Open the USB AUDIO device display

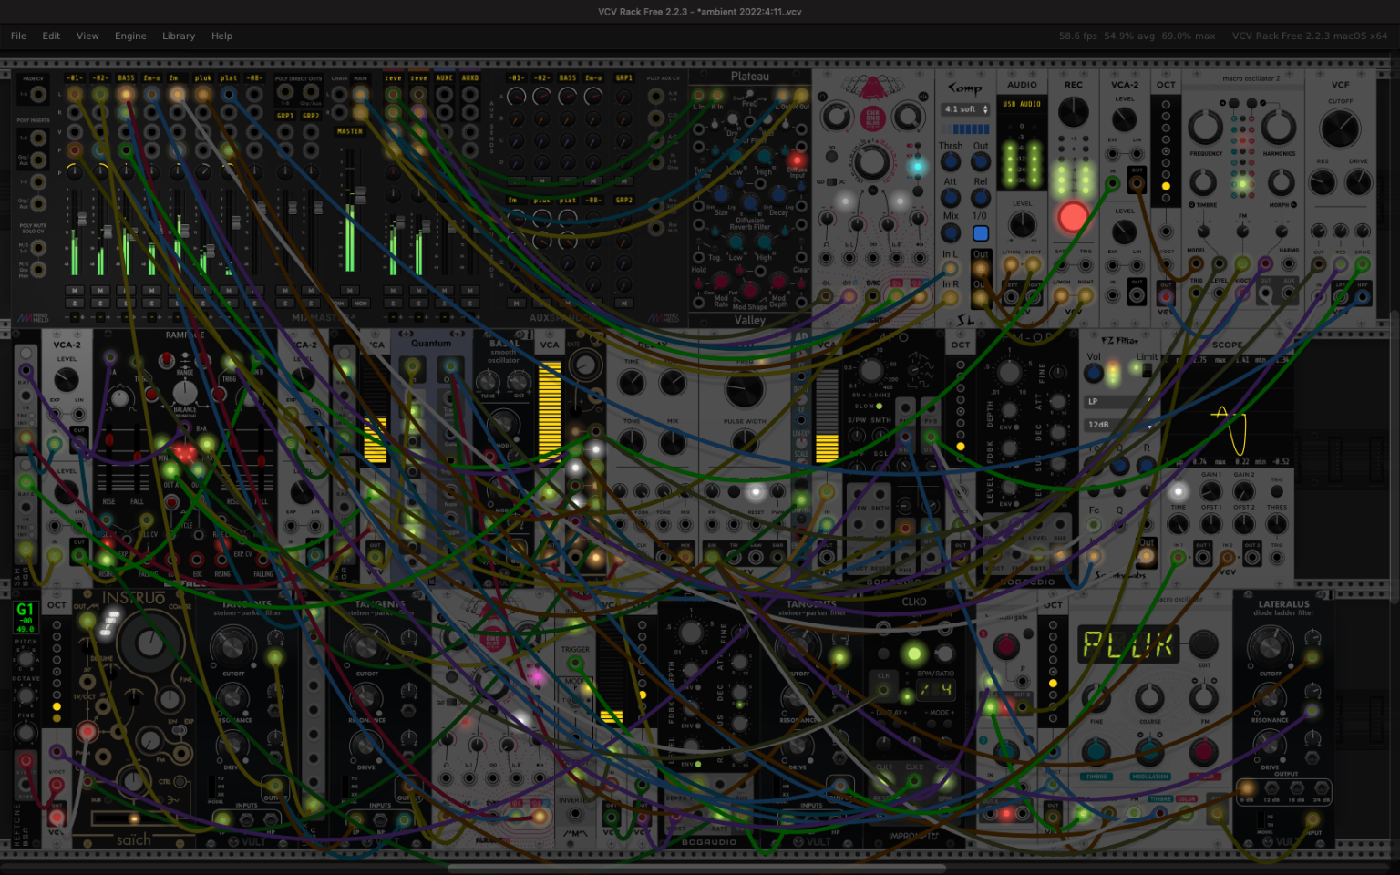1022,104
